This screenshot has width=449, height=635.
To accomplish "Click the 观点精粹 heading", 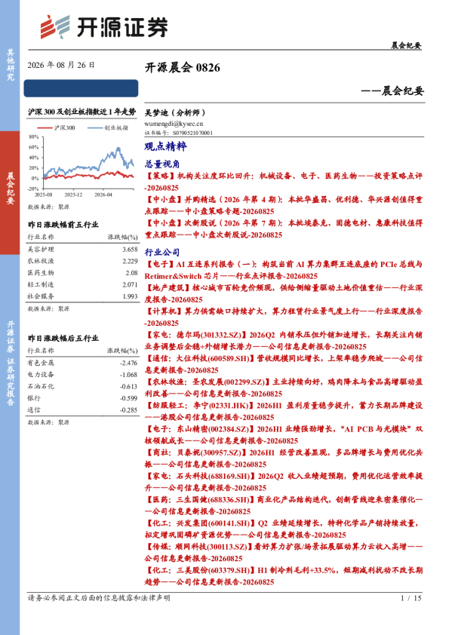I will tap(166, 146).
